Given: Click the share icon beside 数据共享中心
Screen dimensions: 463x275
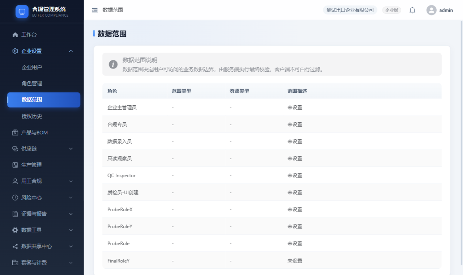Looking at the screenshot, I should pyautogui.click(x=15, y=246).
